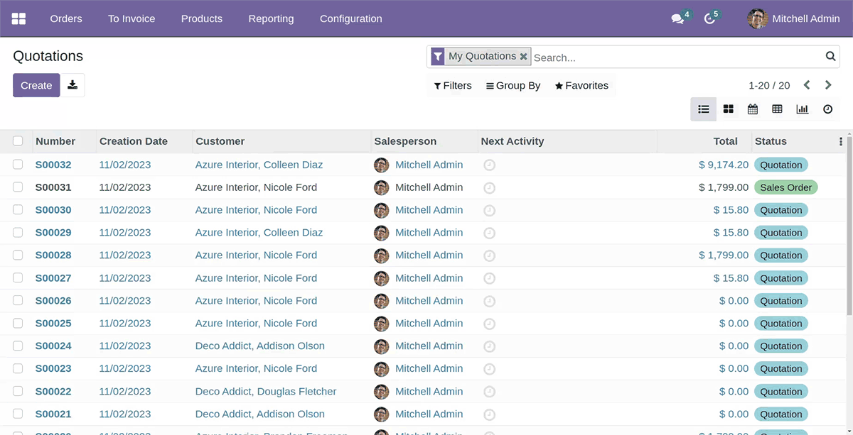Click the download export icon
This screenshot has height=435, width=853.
[73, 85]
